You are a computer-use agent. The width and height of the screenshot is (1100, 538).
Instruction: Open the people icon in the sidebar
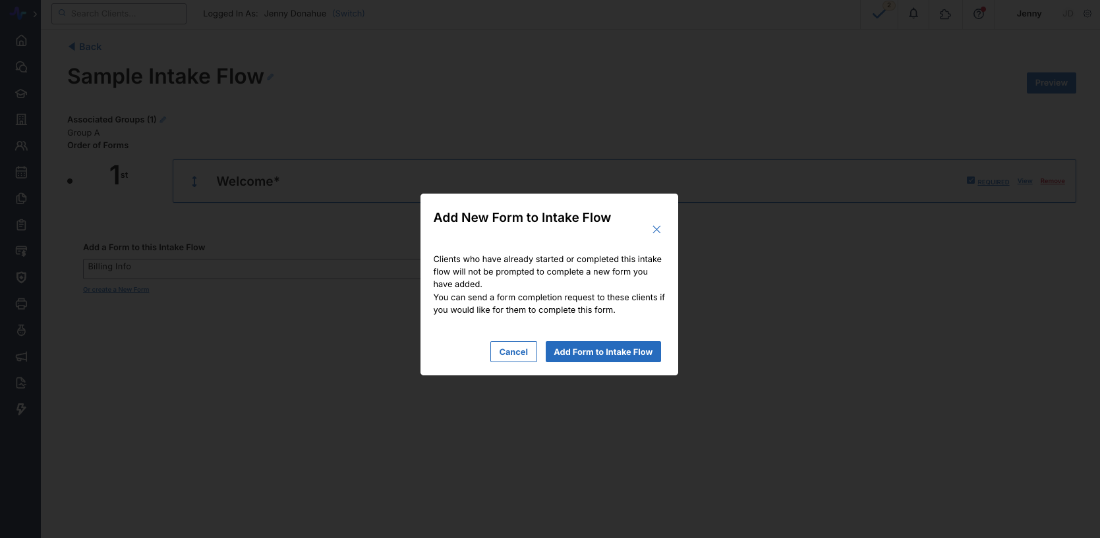(x=21, y=146)
